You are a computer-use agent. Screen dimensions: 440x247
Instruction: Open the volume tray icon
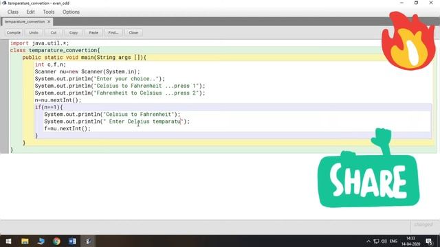tap(384, 241)
